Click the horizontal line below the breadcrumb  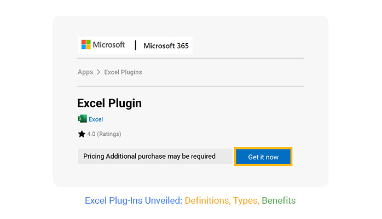pyautogui.click(x=190, y=86)
